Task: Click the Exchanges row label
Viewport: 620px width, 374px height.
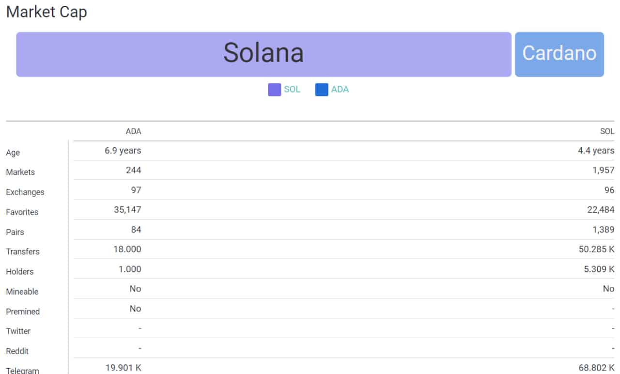Action: [x=25, y=192]
